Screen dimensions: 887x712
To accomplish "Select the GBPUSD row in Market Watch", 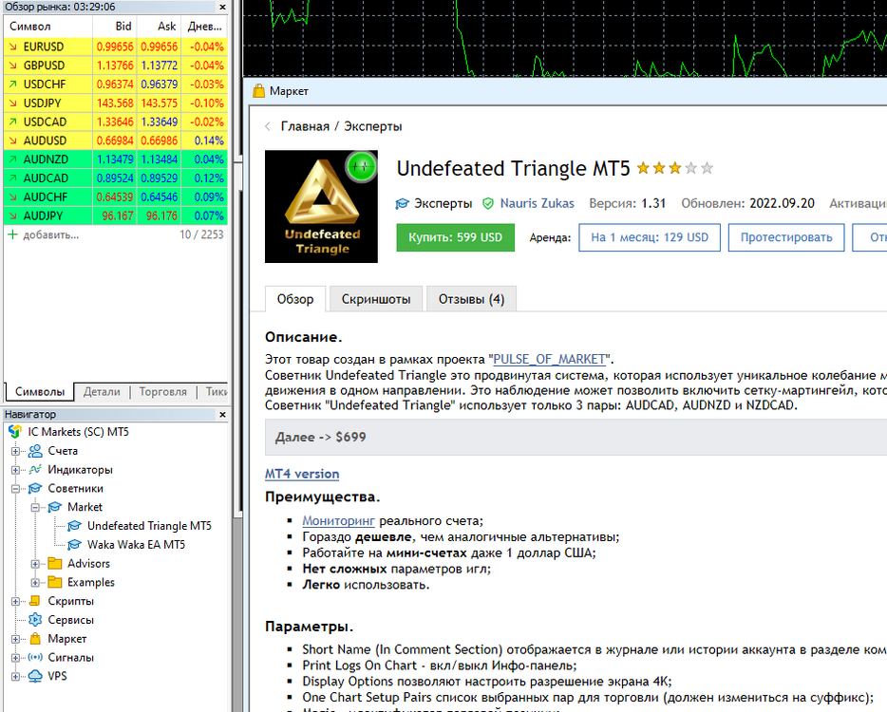I will 116,66.
